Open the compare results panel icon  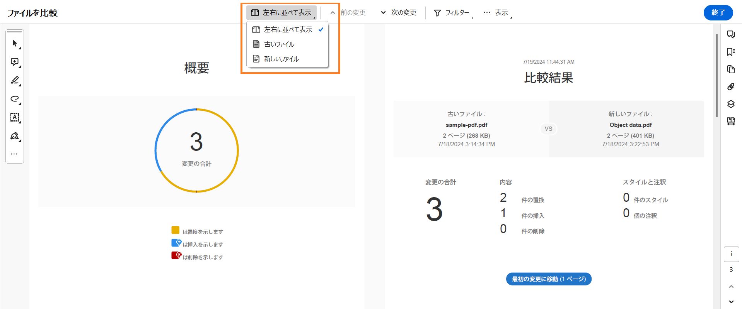(x=731, y=121)
